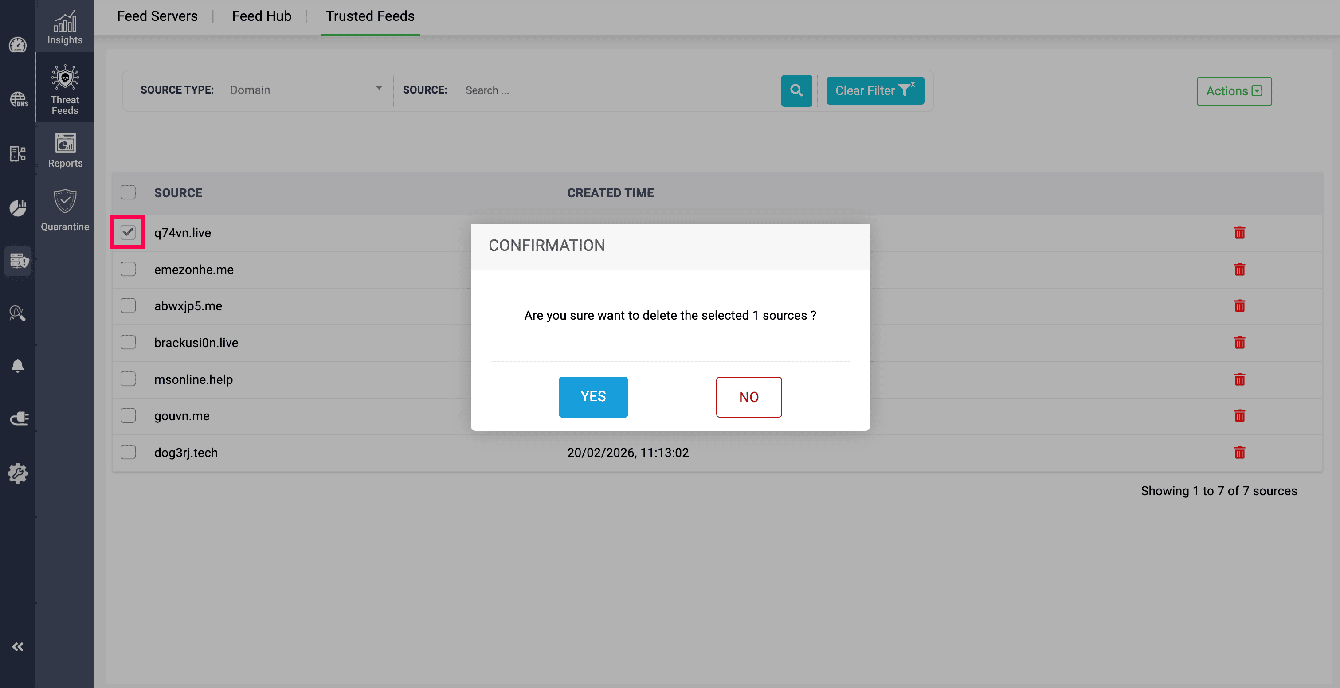Open settings gear wrench icon
The width and height of the screenshot is (1340, 688).
[18, 473]
